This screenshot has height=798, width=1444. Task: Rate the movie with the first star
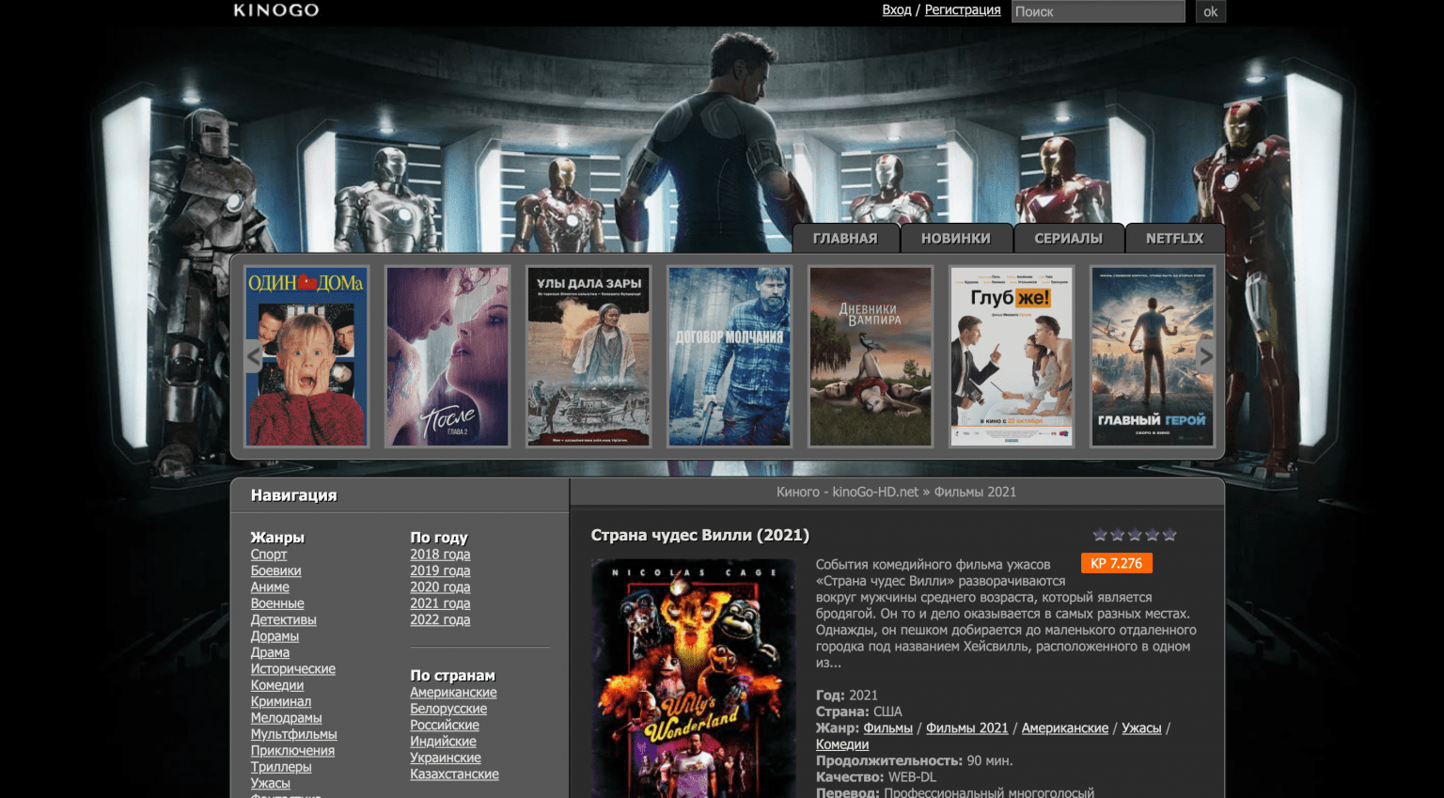(x=1100, y=535)
